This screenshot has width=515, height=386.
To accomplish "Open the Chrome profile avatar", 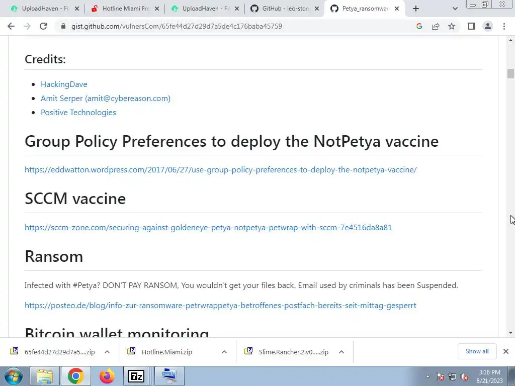I will pyautogui.click(x=488, y=26).
